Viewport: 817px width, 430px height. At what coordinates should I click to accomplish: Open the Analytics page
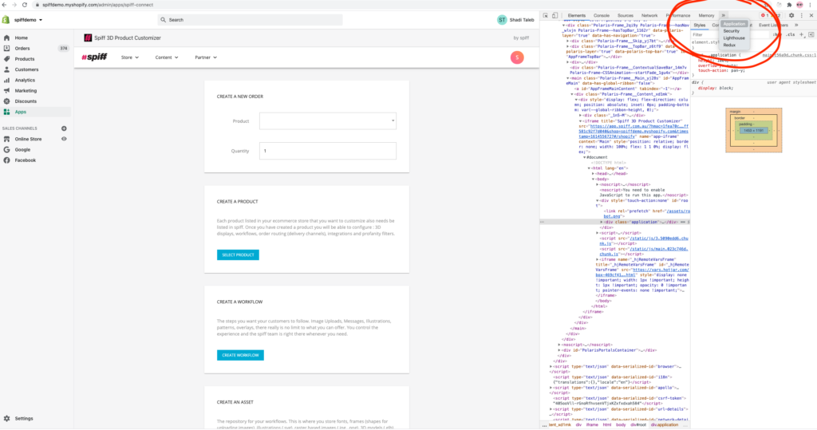[x=25, y=81]
